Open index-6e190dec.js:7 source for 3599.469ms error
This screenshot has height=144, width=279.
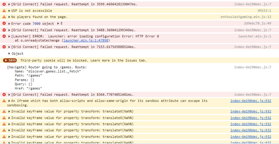253,4
